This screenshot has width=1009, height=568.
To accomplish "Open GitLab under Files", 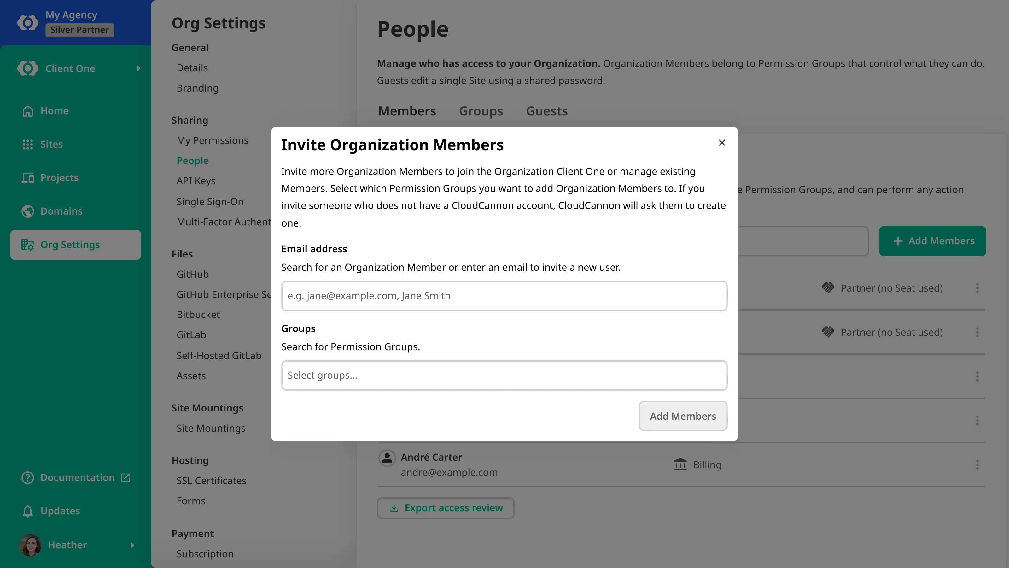I will point(191,335).
